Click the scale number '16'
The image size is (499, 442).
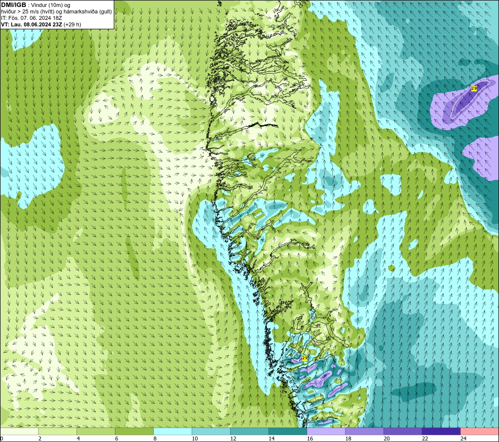pos(310,439)
